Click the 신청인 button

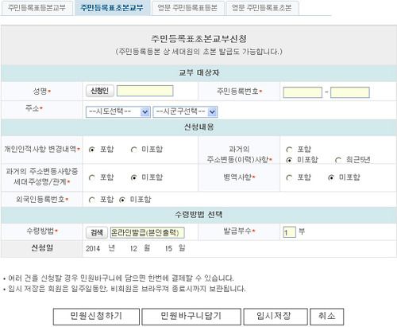point(100,91)
